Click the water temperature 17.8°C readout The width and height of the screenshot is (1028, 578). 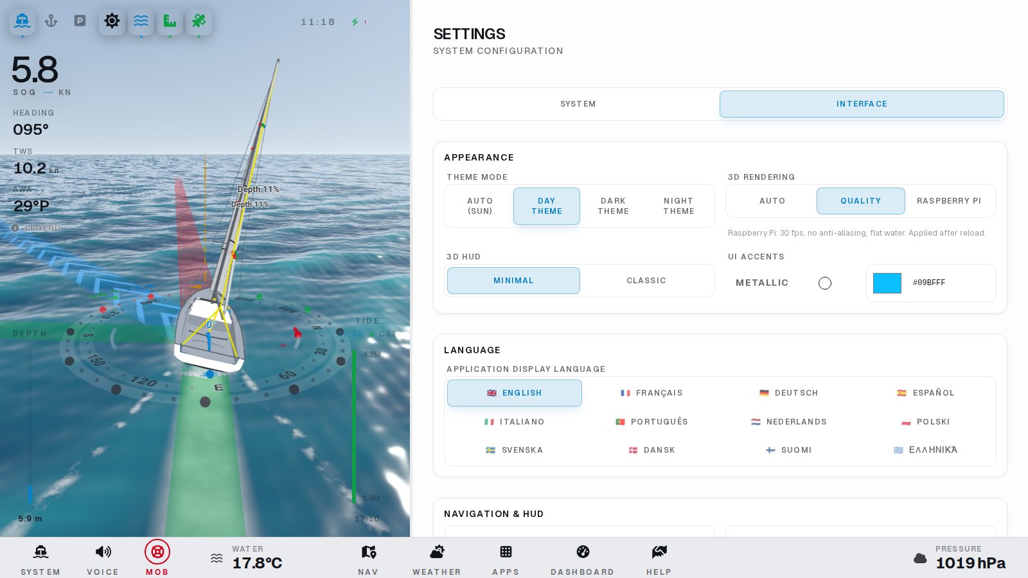click(257, 563)
